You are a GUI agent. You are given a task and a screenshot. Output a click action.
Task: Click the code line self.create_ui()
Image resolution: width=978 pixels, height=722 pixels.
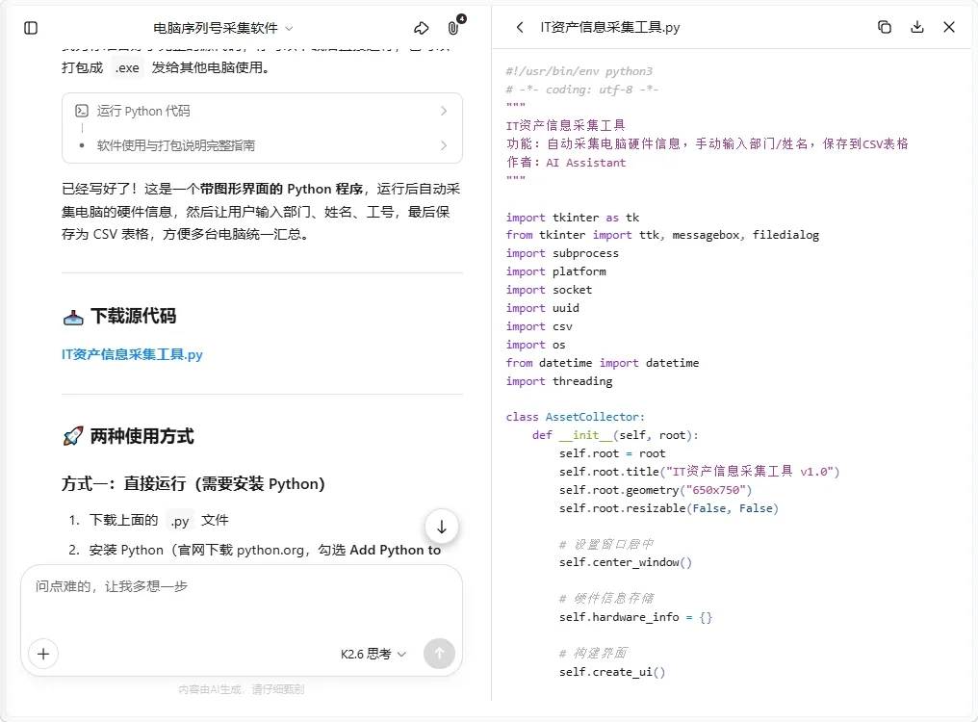[x=612, y=672]
